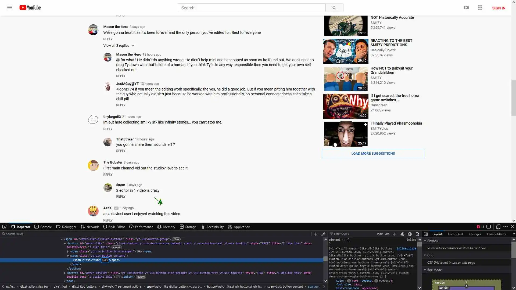The height and width of the screenshot is (290, 516).
Task: Open the Computed styles tab
Action: 455,234
